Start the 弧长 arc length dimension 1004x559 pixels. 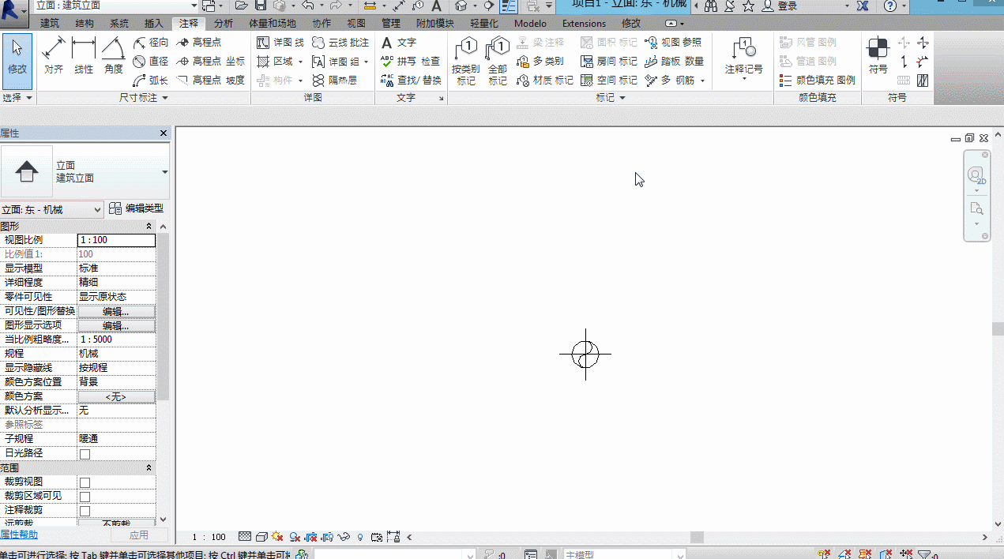click(x=151, y=81)
